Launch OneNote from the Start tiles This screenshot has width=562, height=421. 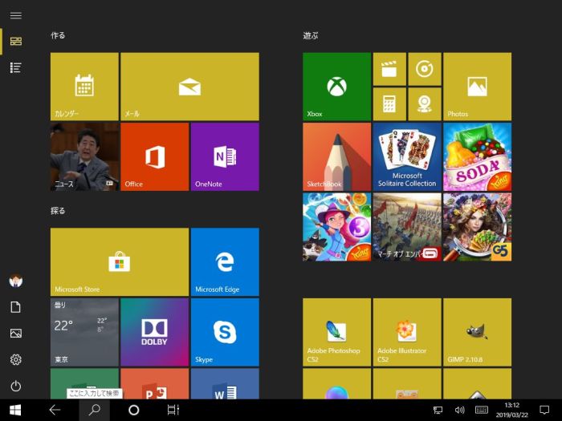(225, 156)
